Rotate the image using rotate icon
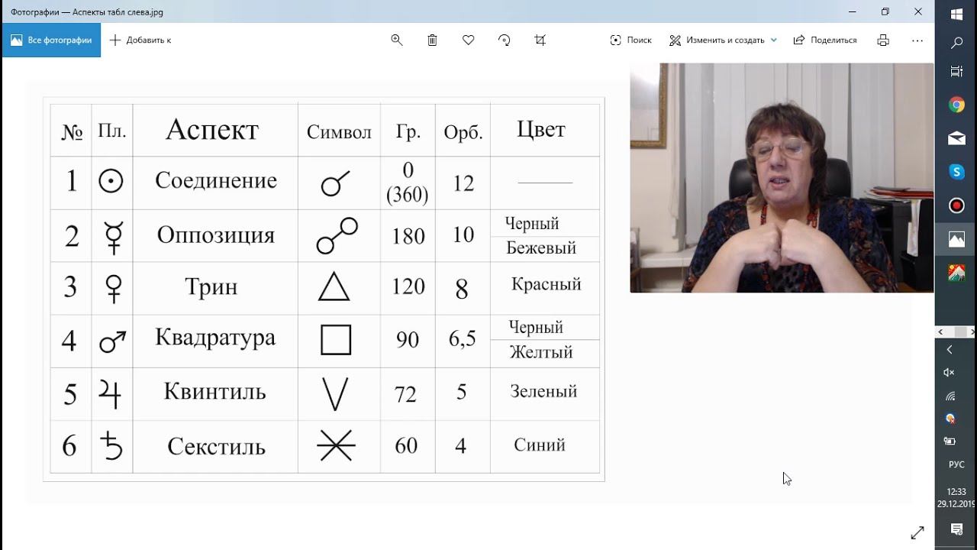 point(505,40)
